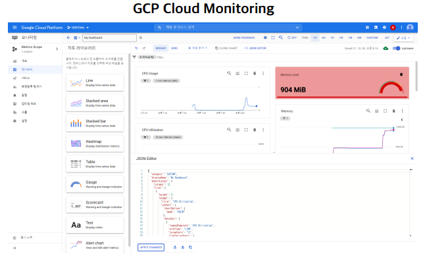Switch layout to GRID
Image resolution: width=425 pixels, height=260 pixels.
174,48
